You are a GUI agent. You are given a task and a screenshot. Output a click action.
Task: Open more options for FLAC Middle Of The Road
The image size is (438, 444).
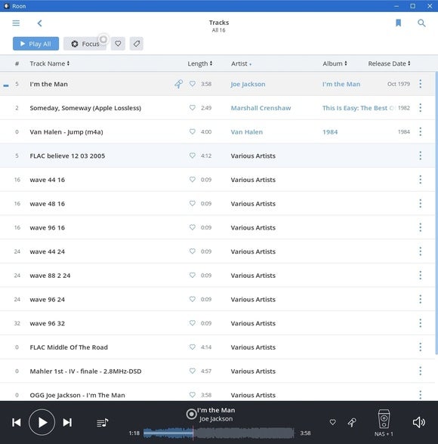pyautogui.click(x=421, y=347)
